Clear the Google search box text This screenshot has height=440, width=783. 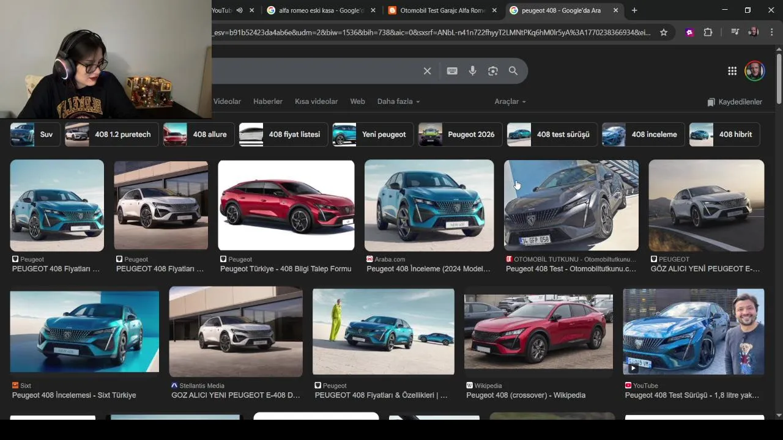[x=427, y=71]
